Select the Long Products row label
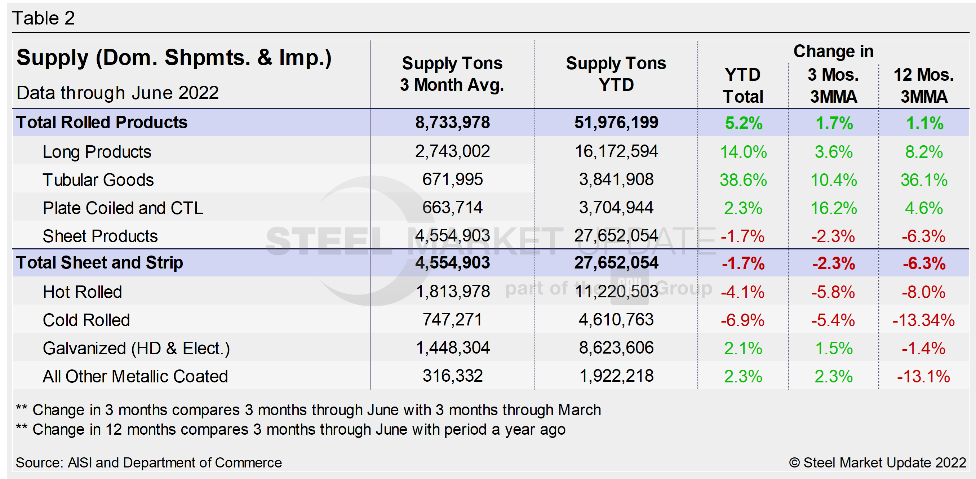Image resolution: width=976 pixels, height=479 pixels. coord(97,152)
